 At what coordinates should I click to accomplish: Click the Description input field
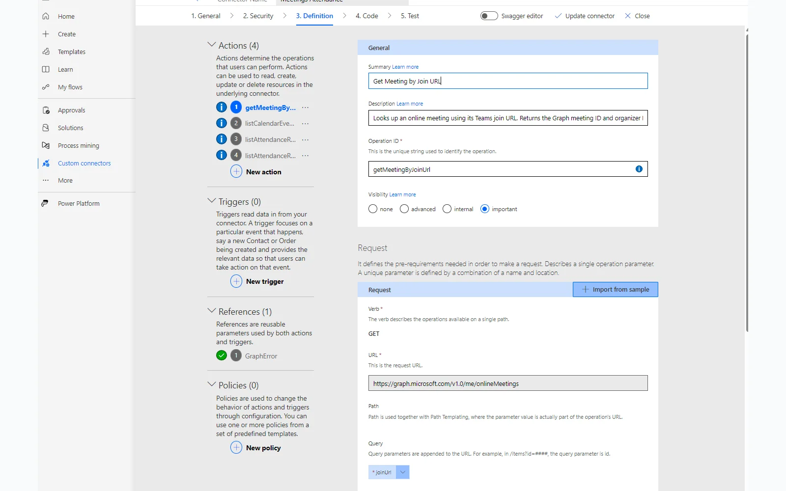508,118
